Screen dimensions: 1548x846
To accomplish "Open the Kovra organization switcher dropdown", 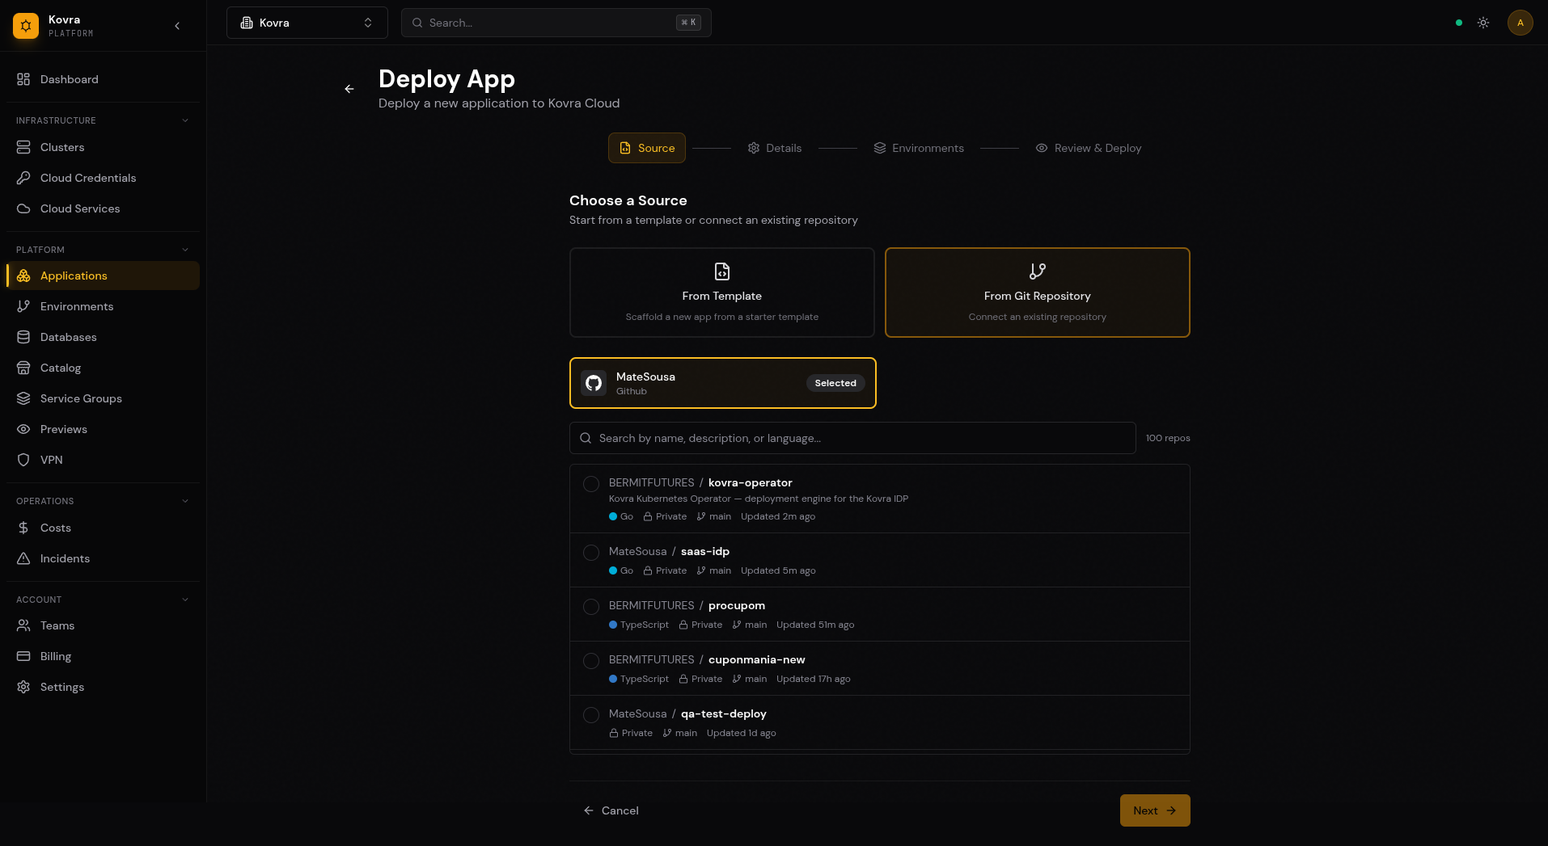I will (307, 23).
